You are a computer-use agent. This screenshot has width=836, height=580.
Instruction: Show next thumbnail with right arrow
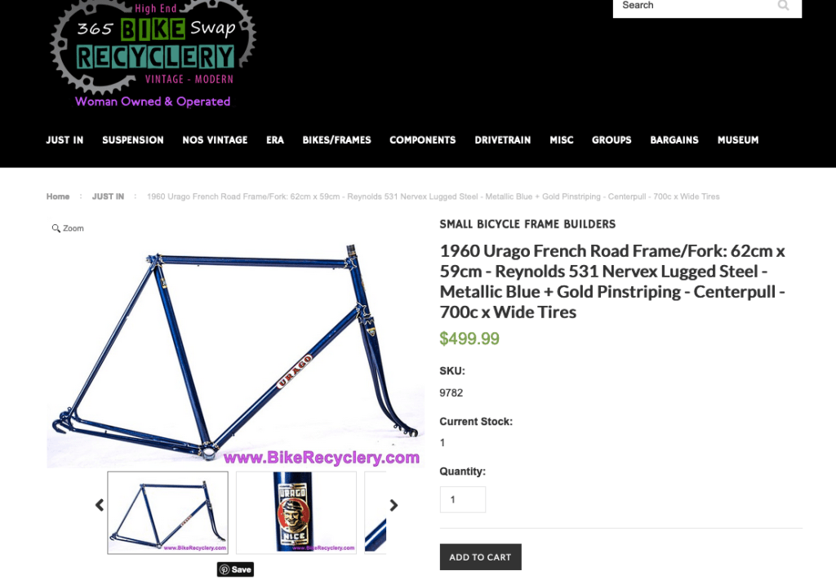(394, 505)
